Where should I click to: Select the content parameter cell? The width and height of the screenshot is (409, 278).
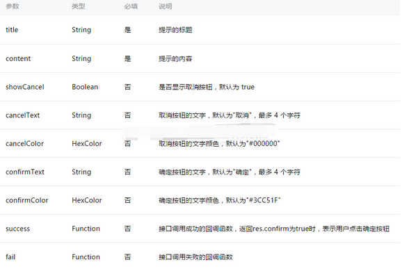(18, 58)
